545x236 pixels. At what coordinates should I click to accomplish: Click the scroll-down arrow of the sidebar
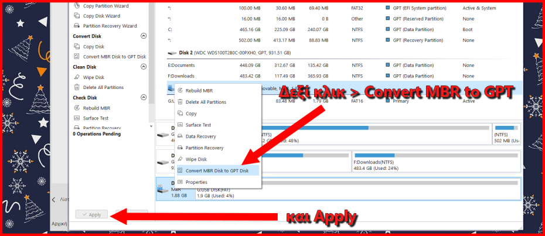pos(151,126)
